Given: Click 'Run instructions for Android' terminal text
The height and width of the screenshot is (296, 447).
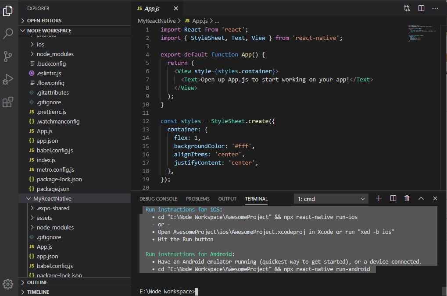Looking at the screenshot, I should 189,254.
